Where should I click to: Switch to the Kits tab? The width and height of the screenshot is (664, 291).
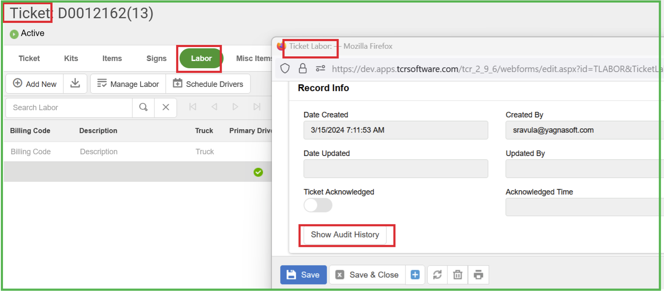coord(71,58)
